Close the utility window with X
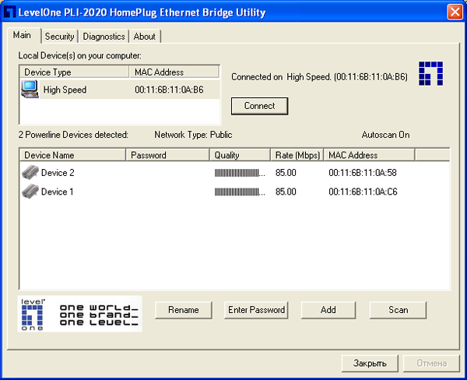 (x=455, y=12)
